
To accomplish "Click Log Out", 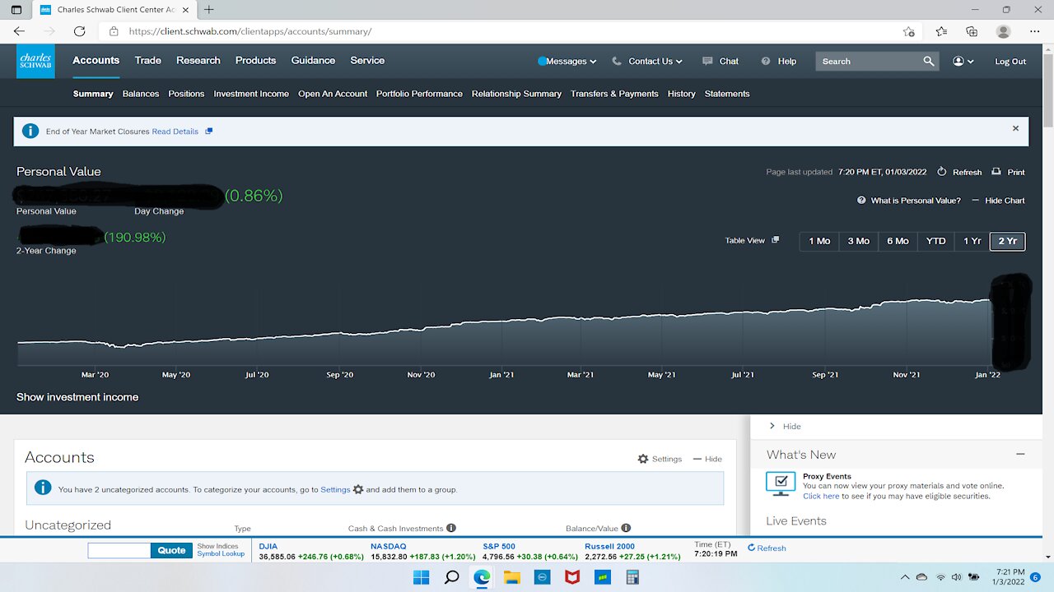I will tap(1010, 62).
